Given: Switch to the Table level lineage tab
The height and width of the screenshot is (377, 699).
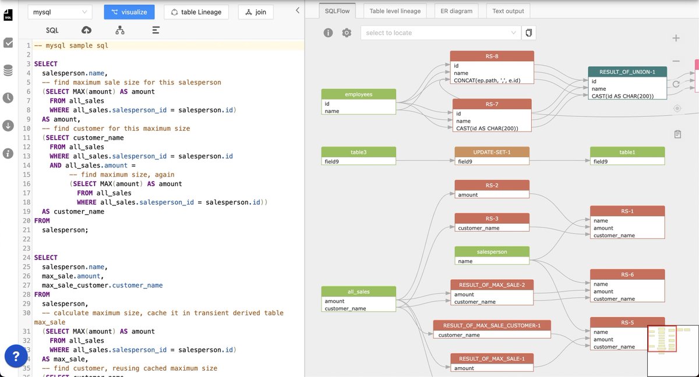Looking at the screenshot, I should click(395, 10).
